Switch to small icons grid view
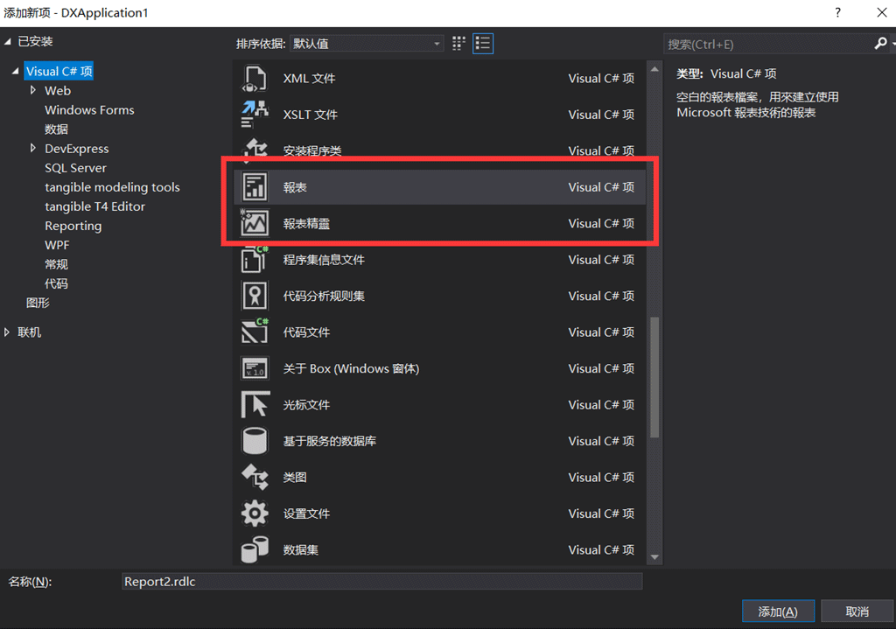Screen dimensions: 896x629 tap(458, 44)
